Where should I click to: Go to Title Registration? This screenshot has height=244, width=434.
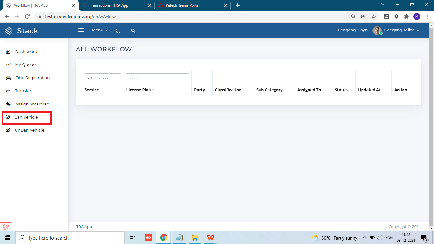click(x=32, y=78)
